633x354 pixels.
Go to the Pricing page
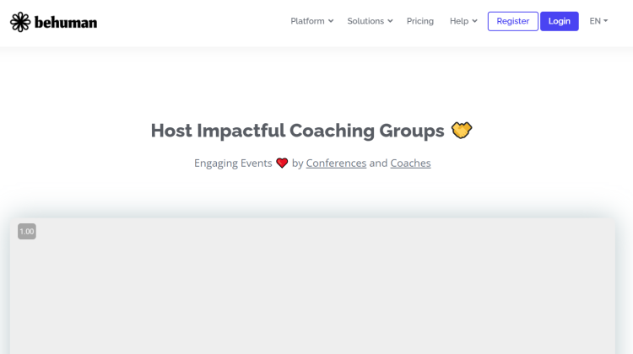[x=419, y=21]
